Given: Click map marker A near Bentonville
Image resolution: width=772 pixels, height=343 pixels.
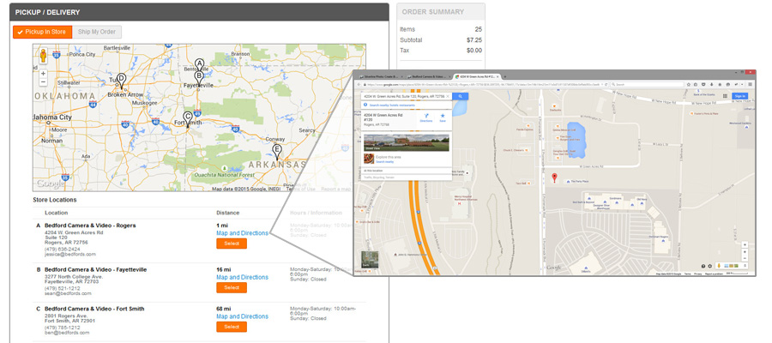Looking at the screenshot, I should click(199, 65).
